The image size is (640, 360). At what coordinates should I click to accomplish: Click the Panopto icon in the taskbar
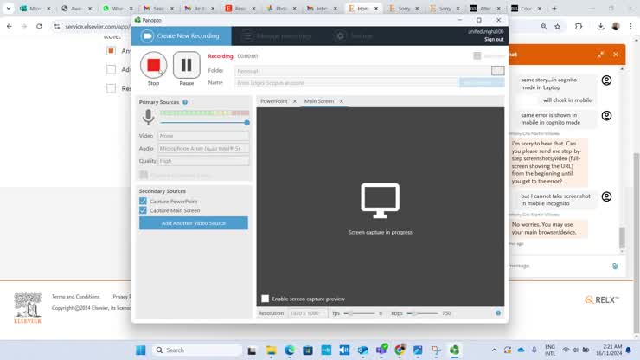(454, 350)
